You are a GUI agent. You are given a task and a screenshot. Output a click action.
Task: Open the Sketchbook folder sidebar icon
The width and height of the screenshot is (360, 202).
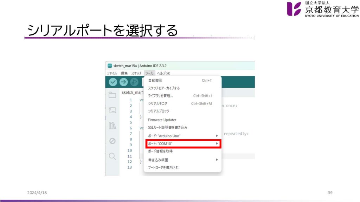(x=112, y=95)
